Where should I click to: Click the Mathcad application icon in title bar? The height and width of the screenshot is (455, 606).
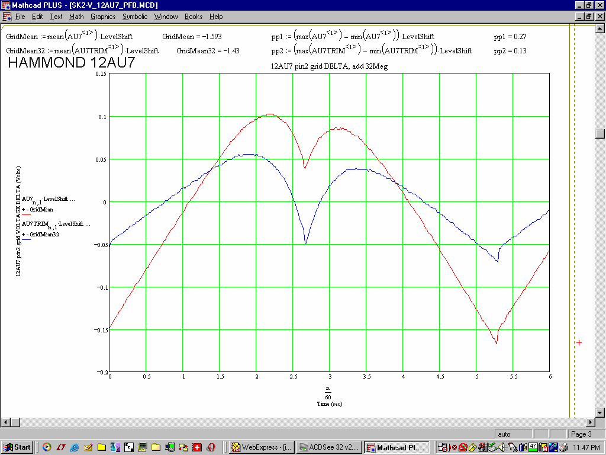(6, 5)
